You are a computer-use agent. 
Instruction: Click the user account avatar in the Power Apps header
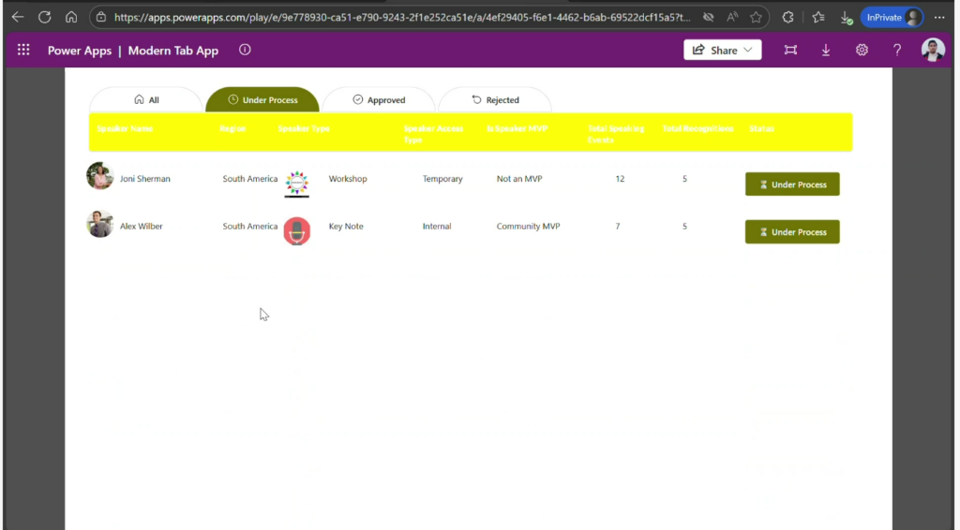pos(933,51)
